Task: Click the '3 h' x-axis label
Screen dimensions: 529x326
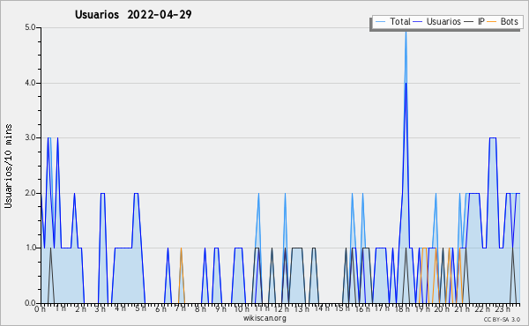Action: click(x=101, y=308)
